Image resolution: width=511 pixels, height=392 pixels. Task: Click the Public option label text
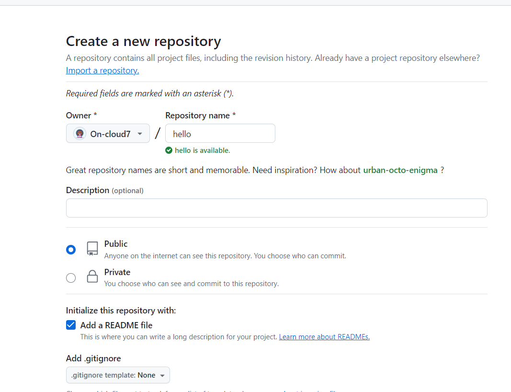[116, 244]
